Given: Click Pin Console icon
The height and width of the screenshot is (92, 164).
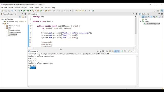Looking at the screenshot, I should coord(122,51).
